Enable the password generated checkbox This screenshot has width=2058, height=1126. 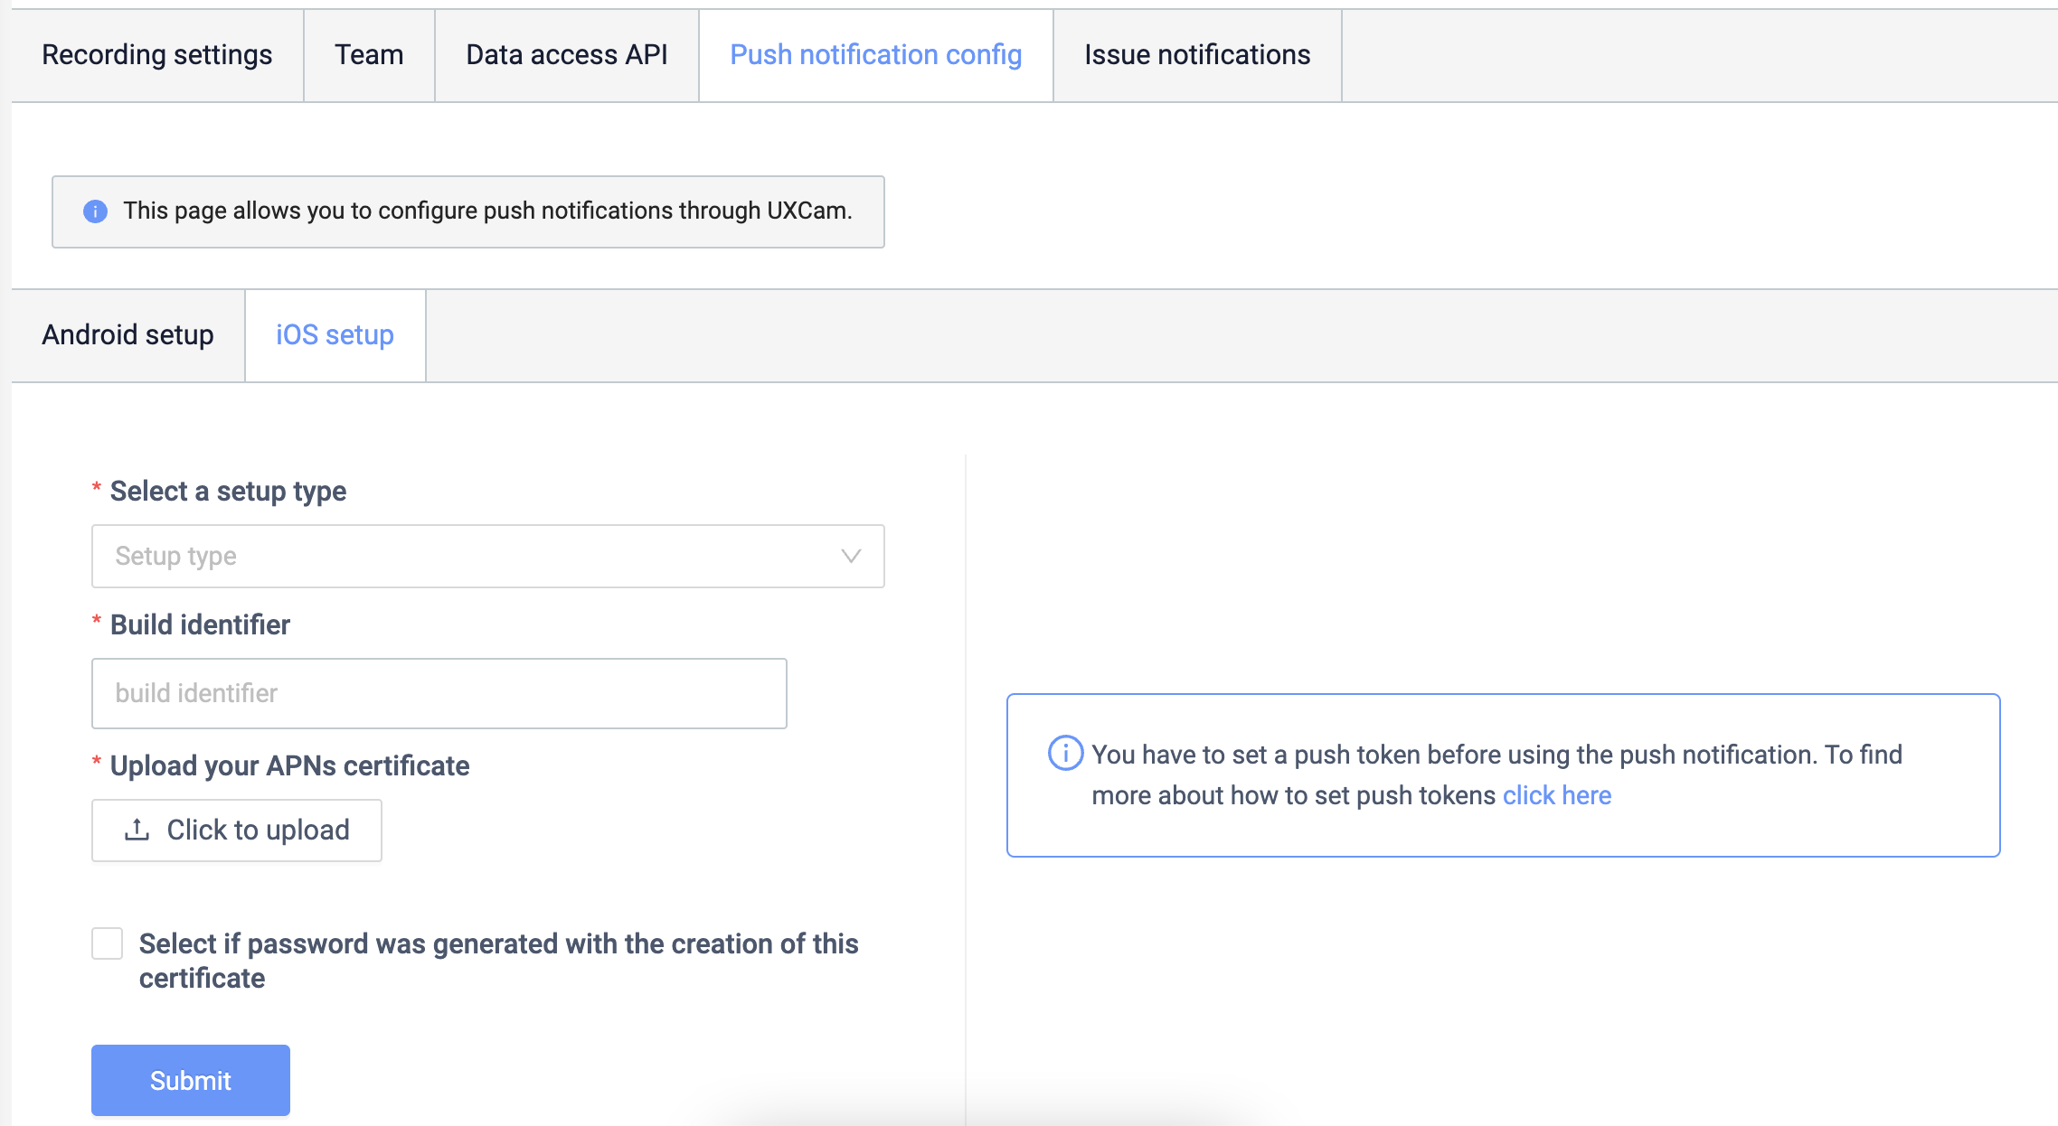[x=108, y=943]
